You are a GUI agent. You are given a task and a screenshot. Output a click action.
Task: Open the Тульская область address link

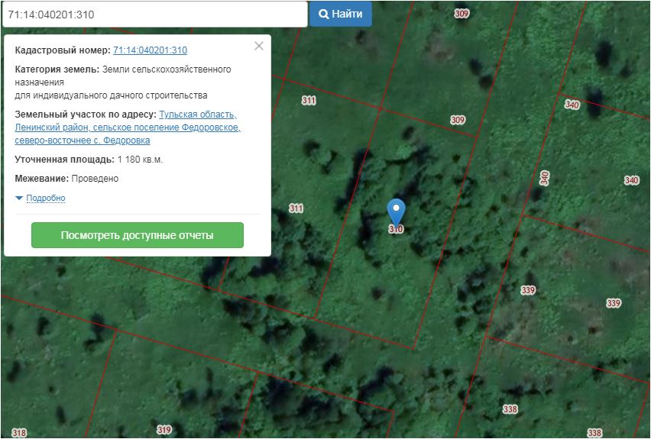pos(128,127)
